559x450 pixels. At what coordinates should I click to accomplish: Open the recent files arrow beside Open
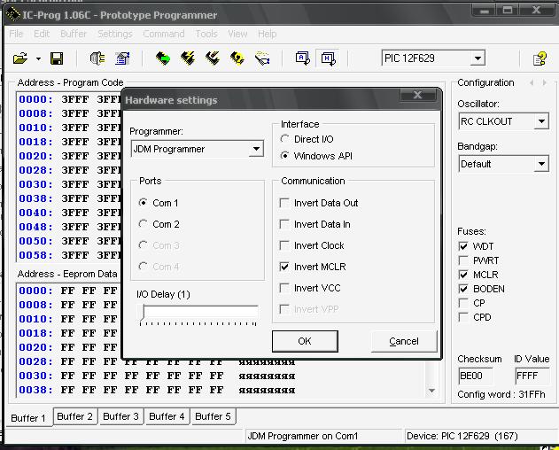click(x=38, y=58)
